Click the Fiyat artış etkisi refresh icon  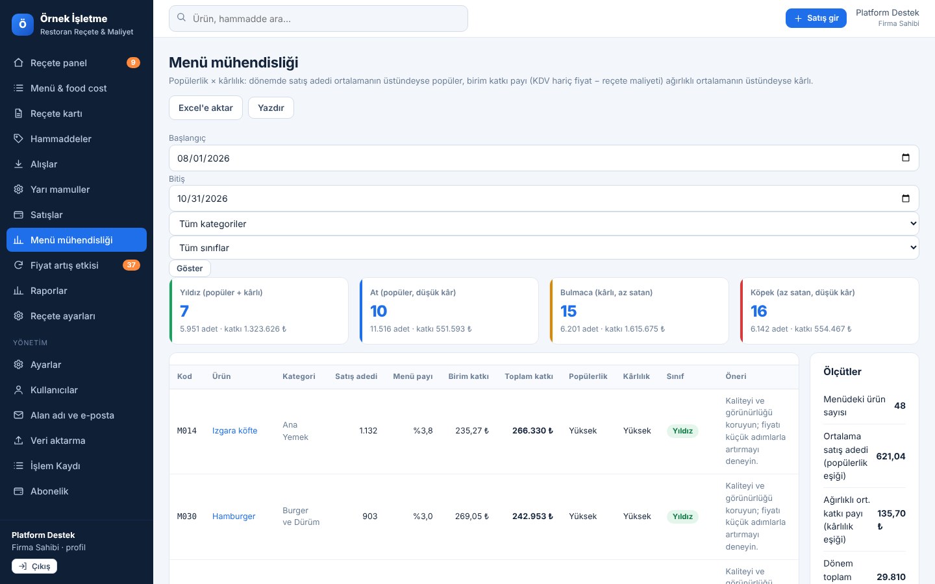[x=18, y=265]
